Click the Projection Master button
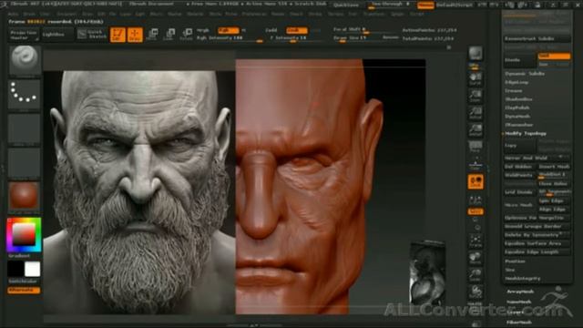583x328 pixels. pyautogui.click(x=24, y=35)
